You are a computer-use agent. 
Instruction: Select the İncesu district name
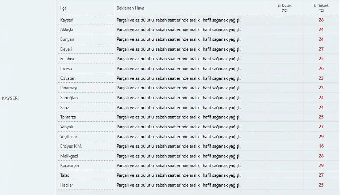point(66,69)
